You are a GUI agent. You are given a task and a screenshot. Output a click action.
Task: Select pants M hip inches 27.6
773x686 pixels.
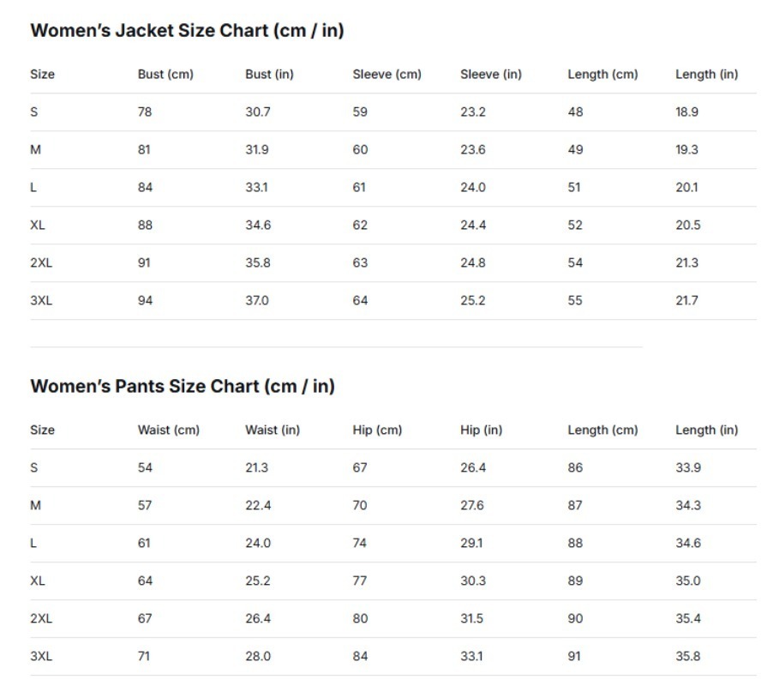coord(472,506)
